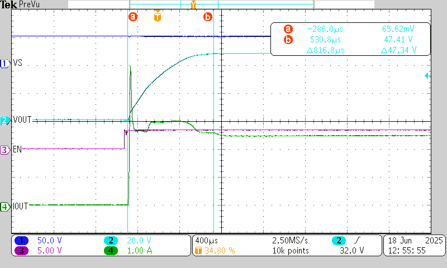Toggle channel 4 badge showing 1.00 A
This screenshot has height=268, width=447.
click(x=111, y=250)
